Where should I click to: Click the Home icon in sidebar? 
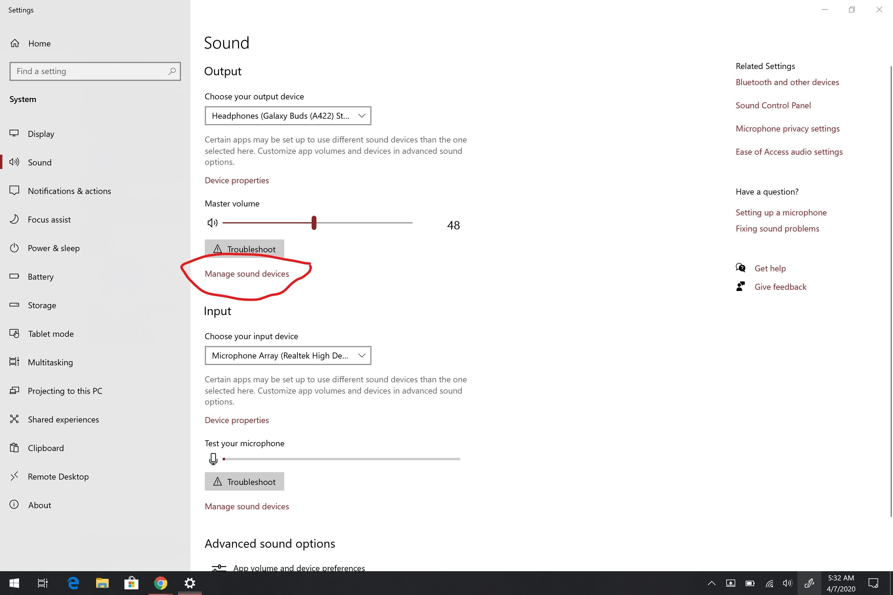[x=15, y=43]
